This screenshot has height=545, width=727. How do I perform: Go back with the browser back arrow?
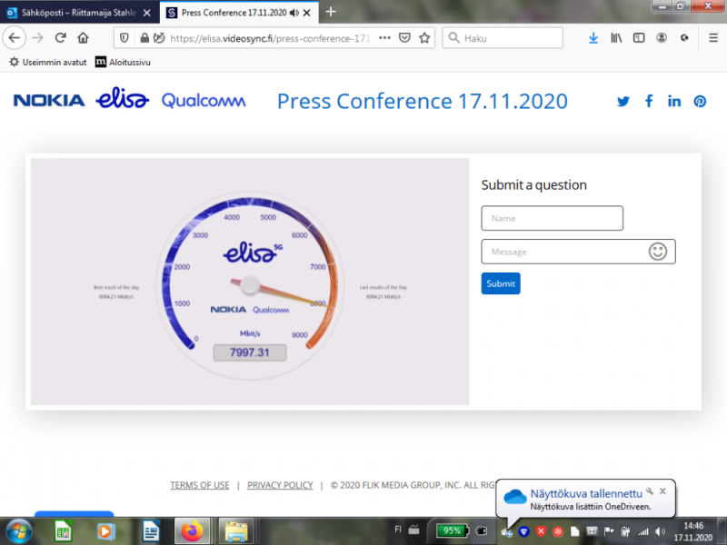click(x=15, y=38)
